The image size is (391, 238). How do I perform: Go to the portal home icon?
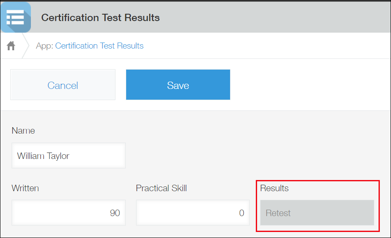pos(11,46)
